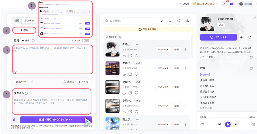Click the volume speaker icon
This screenshot has width=257, height=134.
(253, 124)
